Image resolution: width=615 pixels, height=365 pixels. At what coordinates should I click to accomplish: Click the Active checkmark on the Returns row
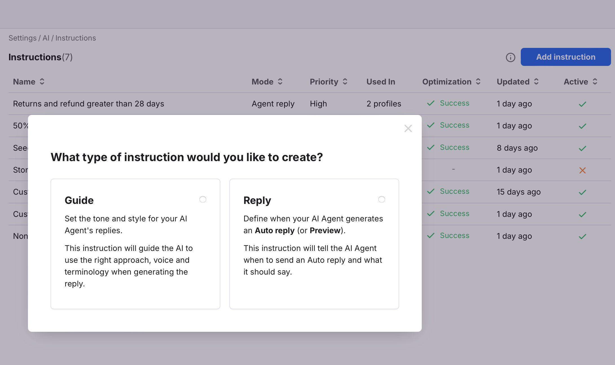click(582, 104)
